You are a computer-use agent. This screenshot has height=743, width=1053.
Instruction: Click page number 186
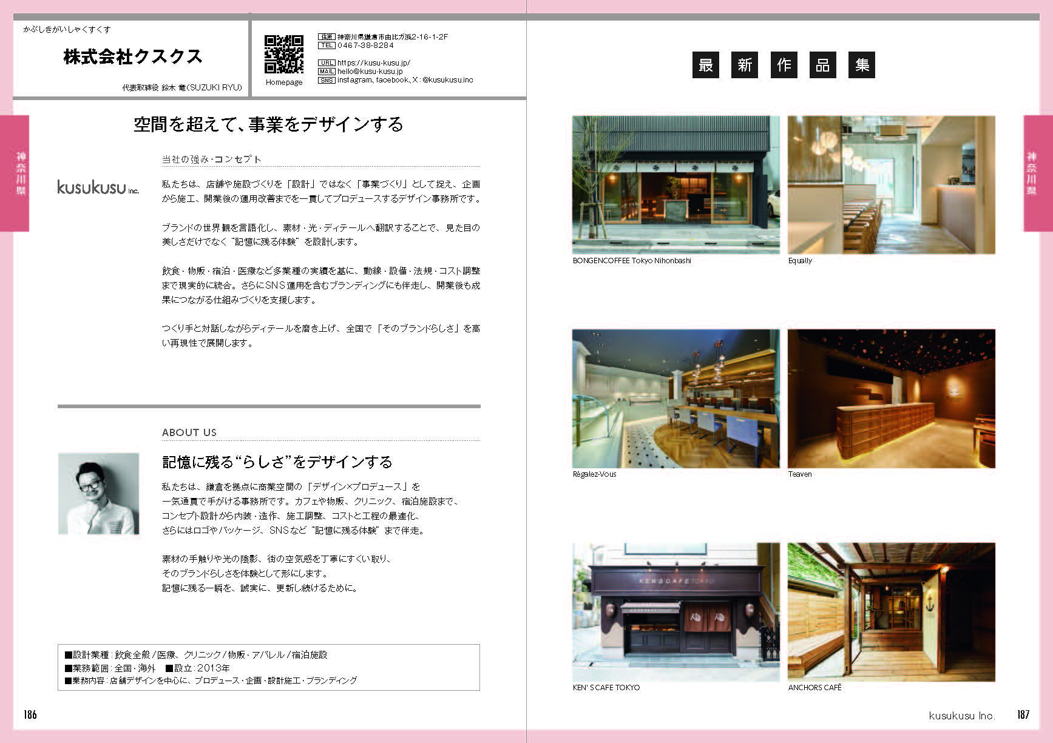30,714
